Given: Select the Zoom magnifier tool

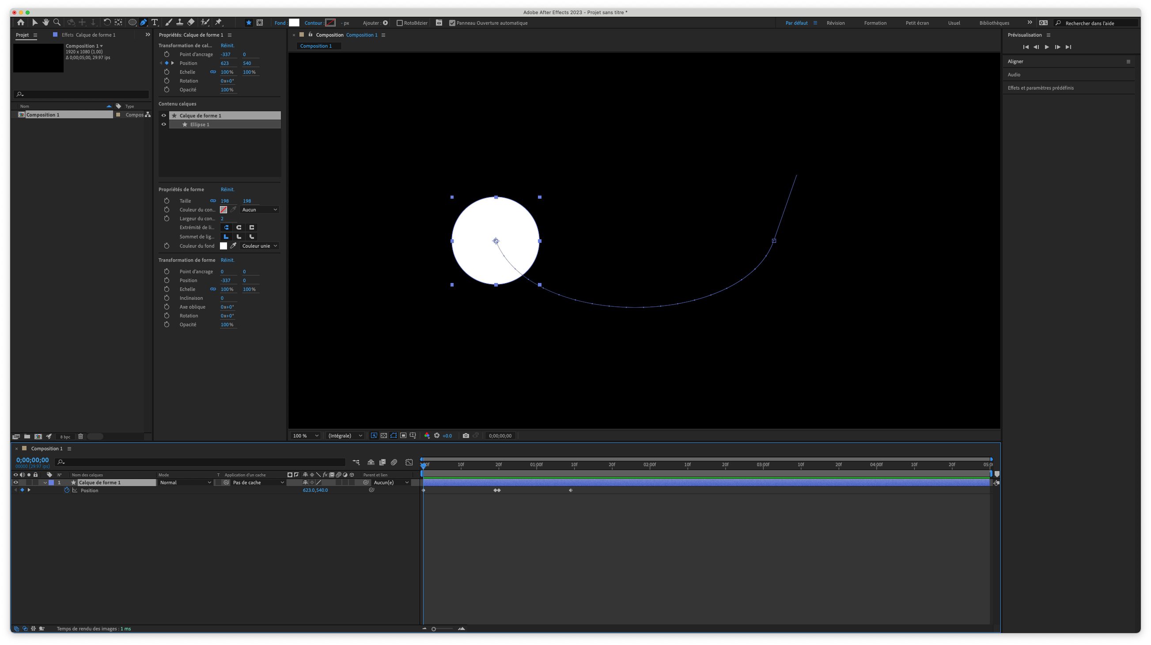Looking at the screenshot, I should (x=57, y=23).
